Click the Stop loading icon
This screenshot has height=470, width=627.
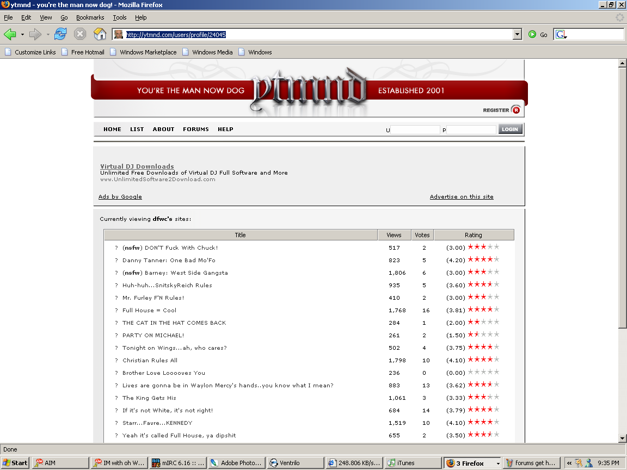(80, 34)
